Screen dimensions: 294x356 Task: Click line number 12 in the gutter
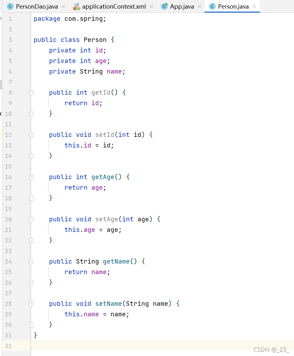coord(8,135)
